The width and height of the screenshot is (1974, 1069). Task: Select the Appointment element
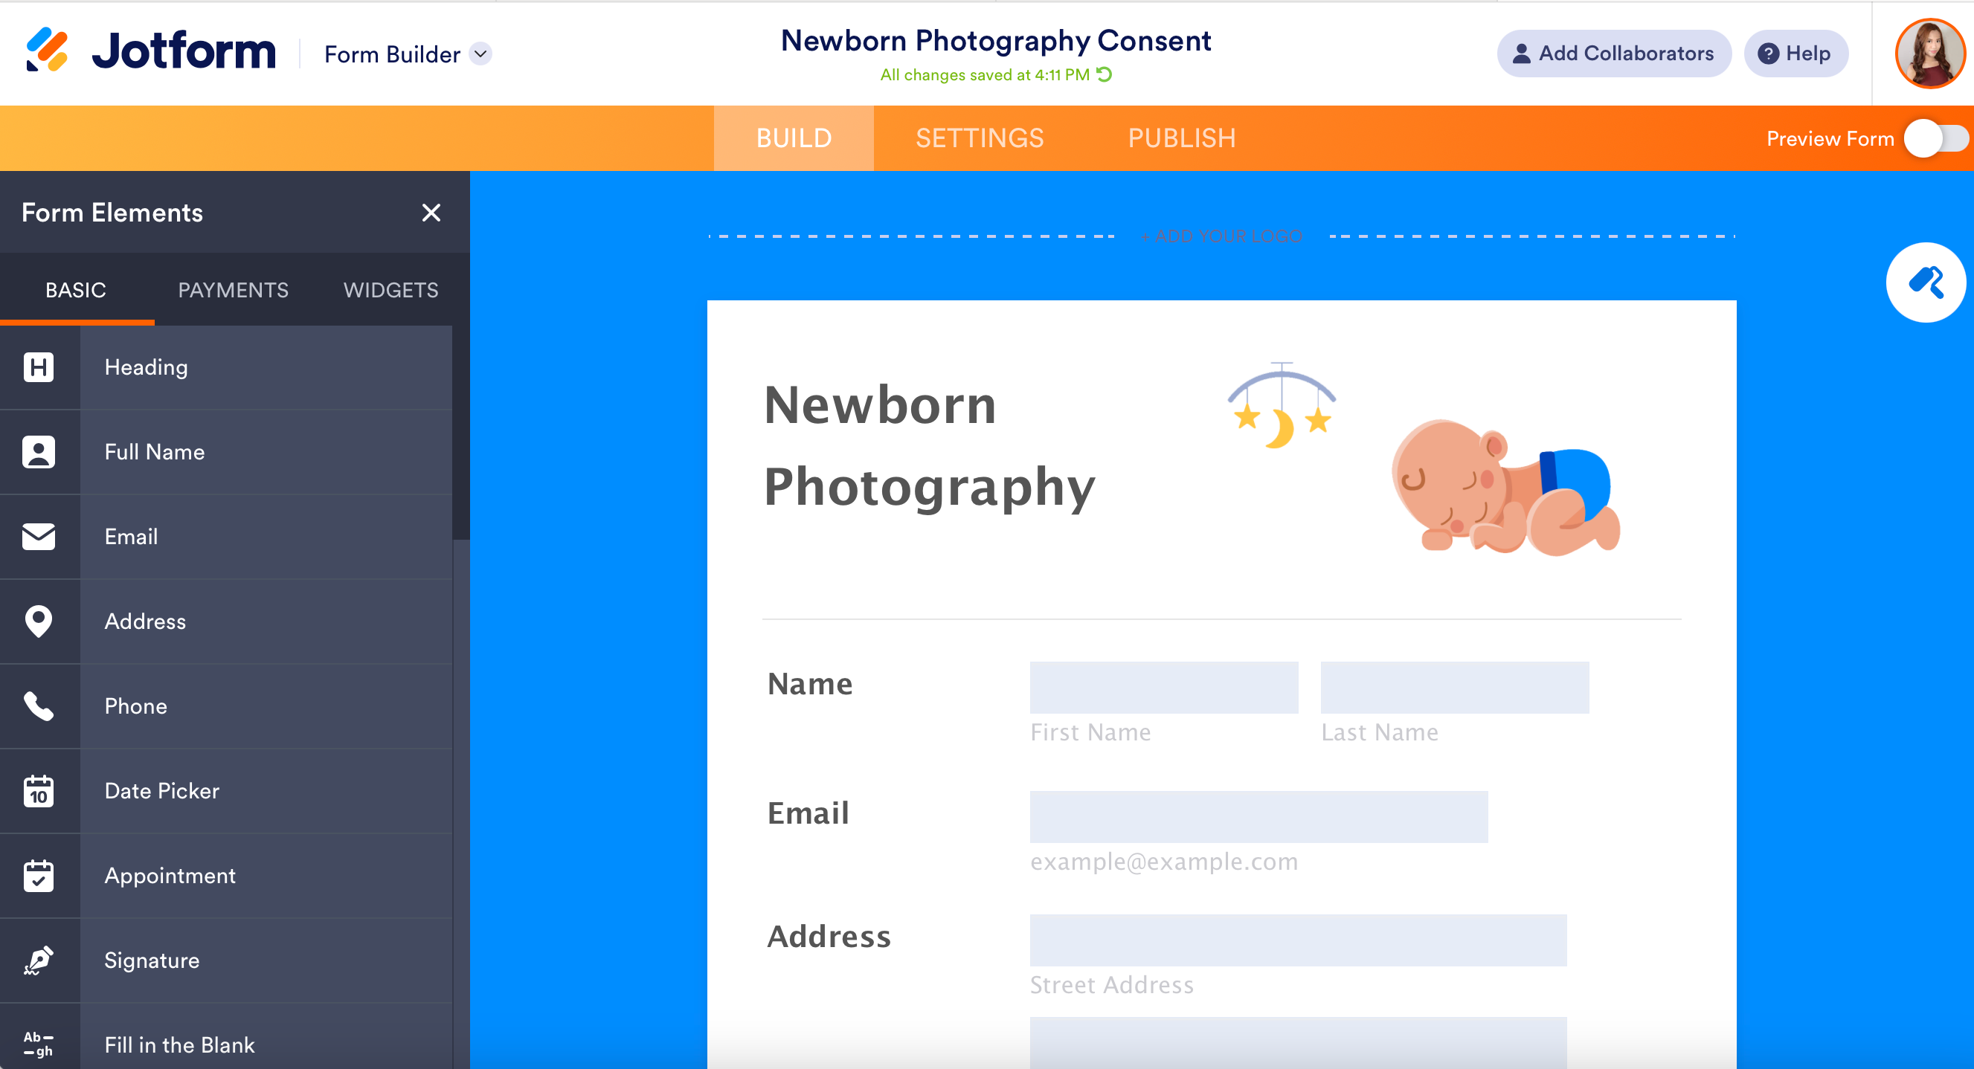pyautogui.click(x=170, y=875)
